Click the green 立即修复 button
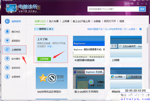This screenshot has width=150, height=101. pyautogui.click(x=44, y=59)
